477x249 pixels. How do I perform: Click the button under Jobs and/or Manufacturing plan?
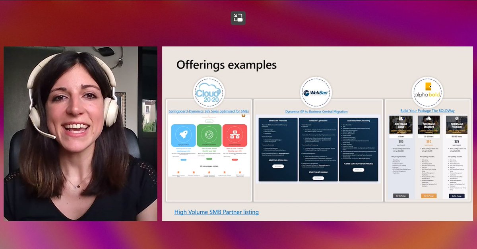pyautogui.click(x=358, y=170)
